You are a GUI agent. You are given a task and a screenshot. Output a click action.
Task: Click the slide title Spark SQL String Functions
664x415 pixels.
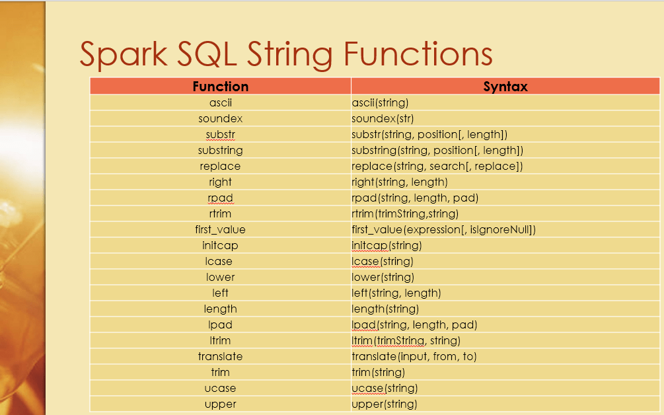tap(284, 54)
